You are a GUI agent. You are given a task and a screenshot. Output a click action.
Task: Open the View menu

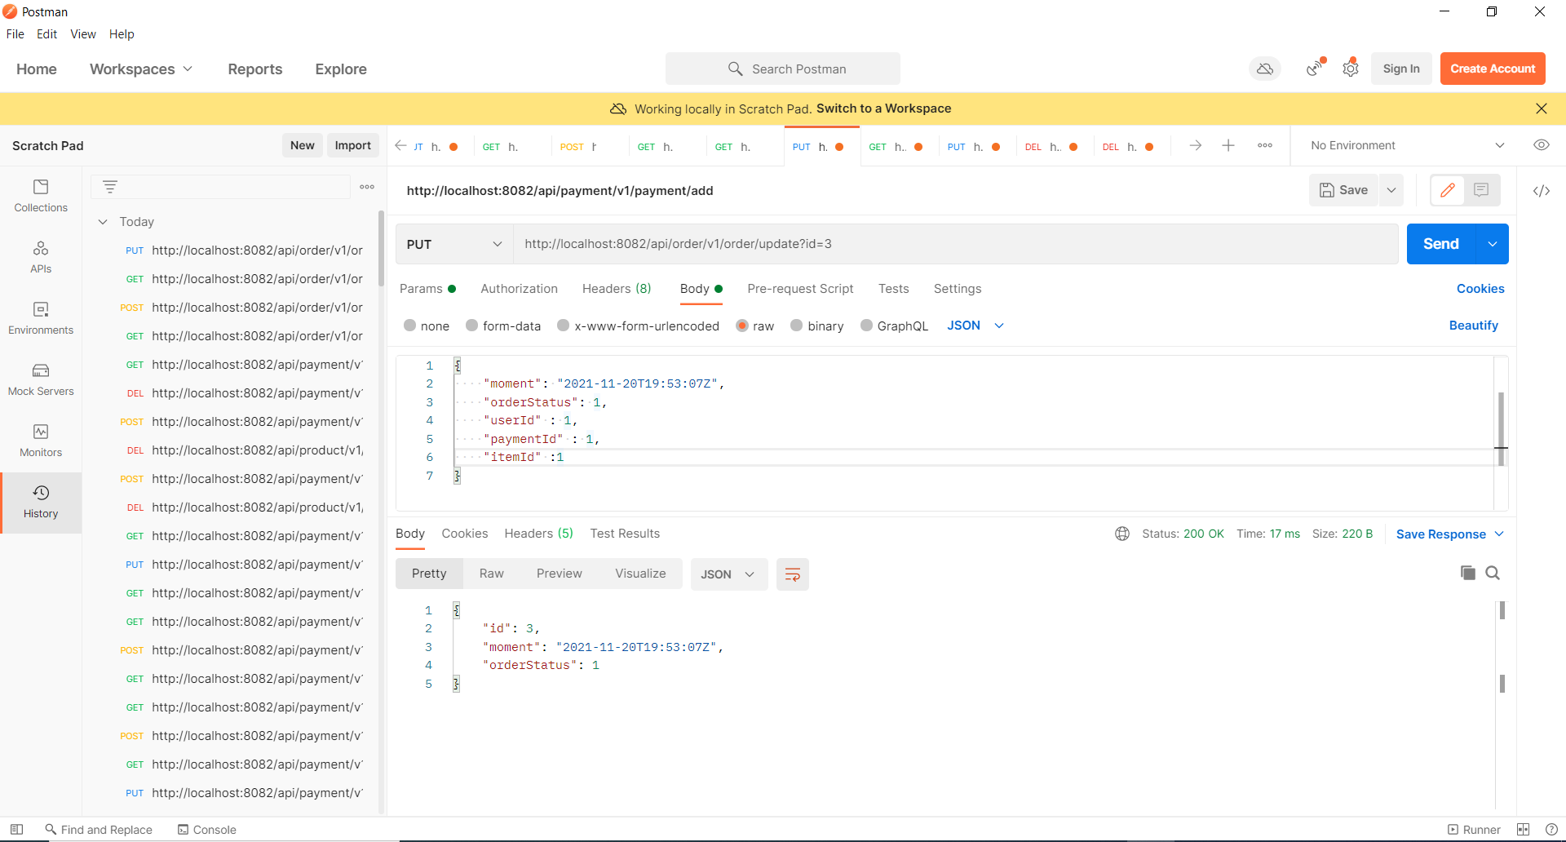83,34
